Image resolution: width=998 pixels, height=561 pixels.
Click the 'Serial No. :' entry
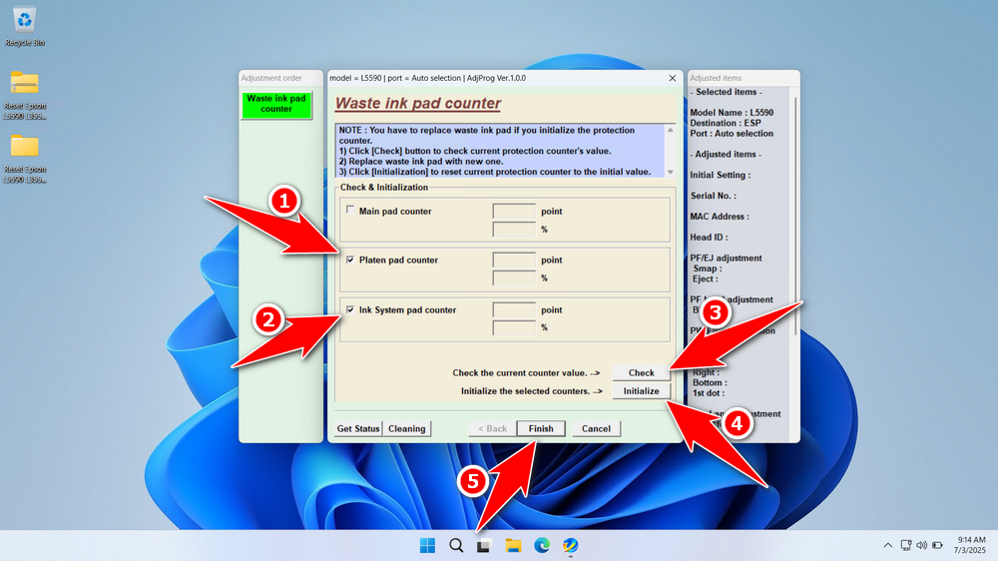point(714,196)
